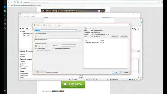This screenshot has height=94, width=167.
Task: Open bookmarks heart icon in Opera sidebar
Action: 5,20
